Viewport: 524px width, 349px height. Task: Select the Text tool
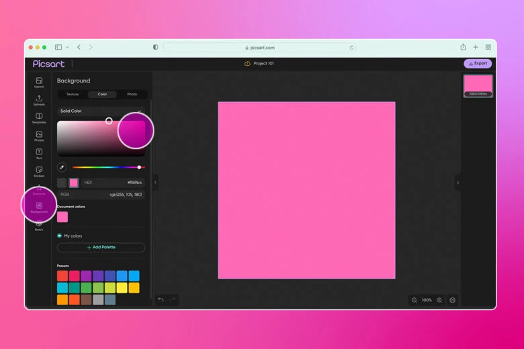[x=39, y=154]
